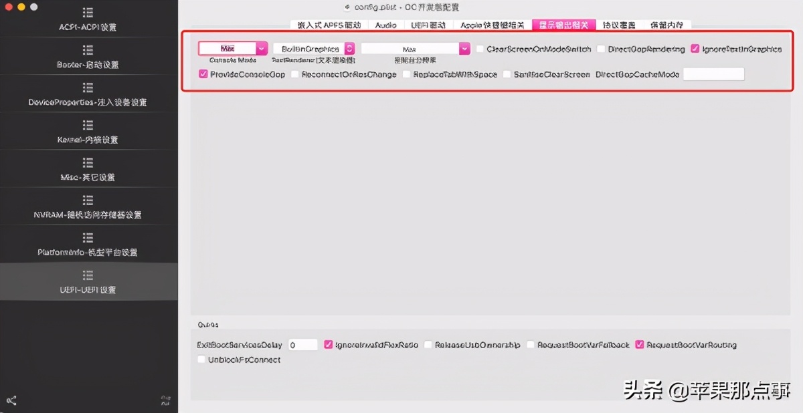Select the 显示输出相关 tab

(563, 25)
